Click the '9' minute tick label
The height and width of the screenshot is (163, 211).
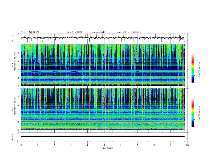click(x=171, y=145)
